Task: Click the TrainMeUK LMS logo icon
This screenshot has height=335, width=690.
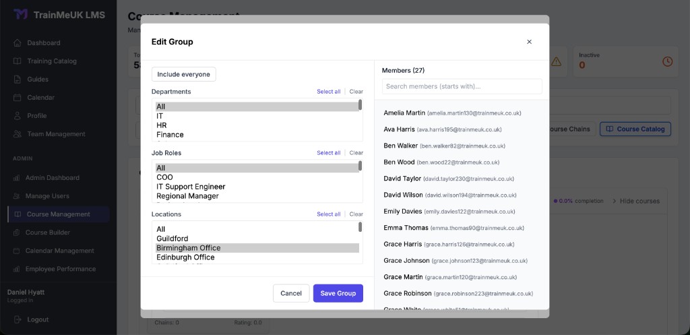Action: tap(21, 15)
